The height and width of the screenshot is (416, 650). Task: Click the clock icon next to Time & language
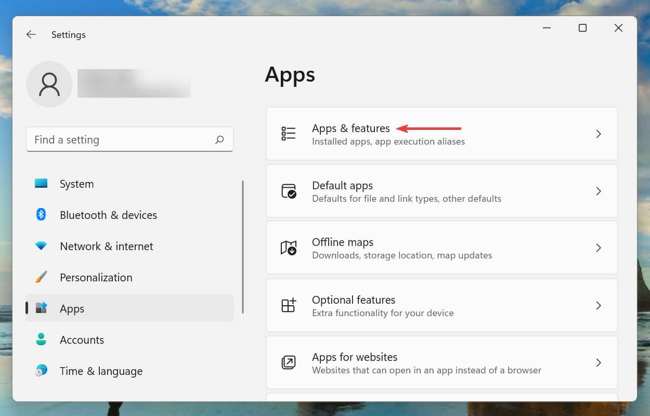41,371
